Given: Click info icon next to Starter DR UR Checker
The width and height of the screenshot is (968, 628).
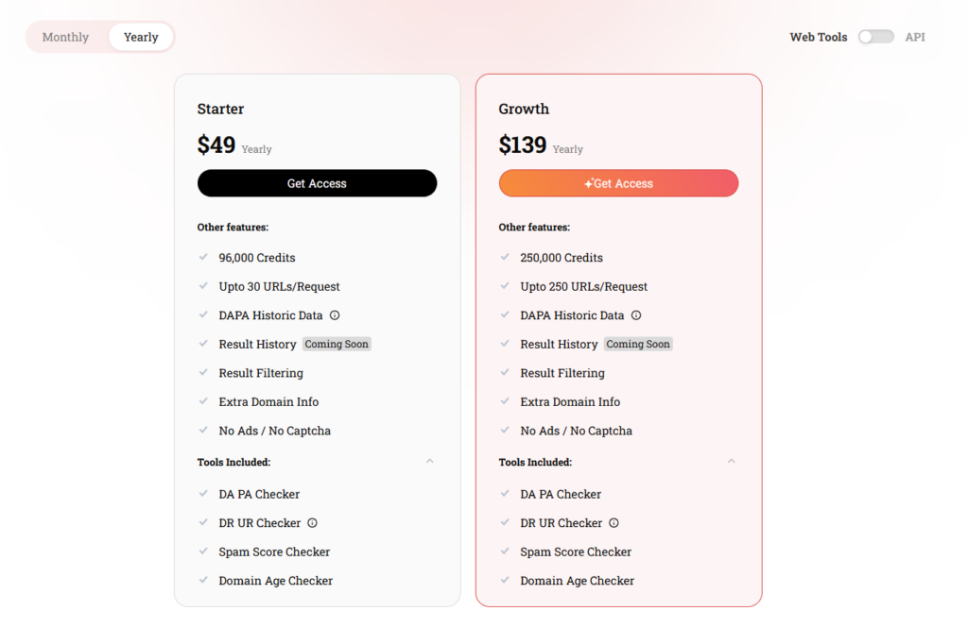Looking at the screenshot, I should coord(313,523).
